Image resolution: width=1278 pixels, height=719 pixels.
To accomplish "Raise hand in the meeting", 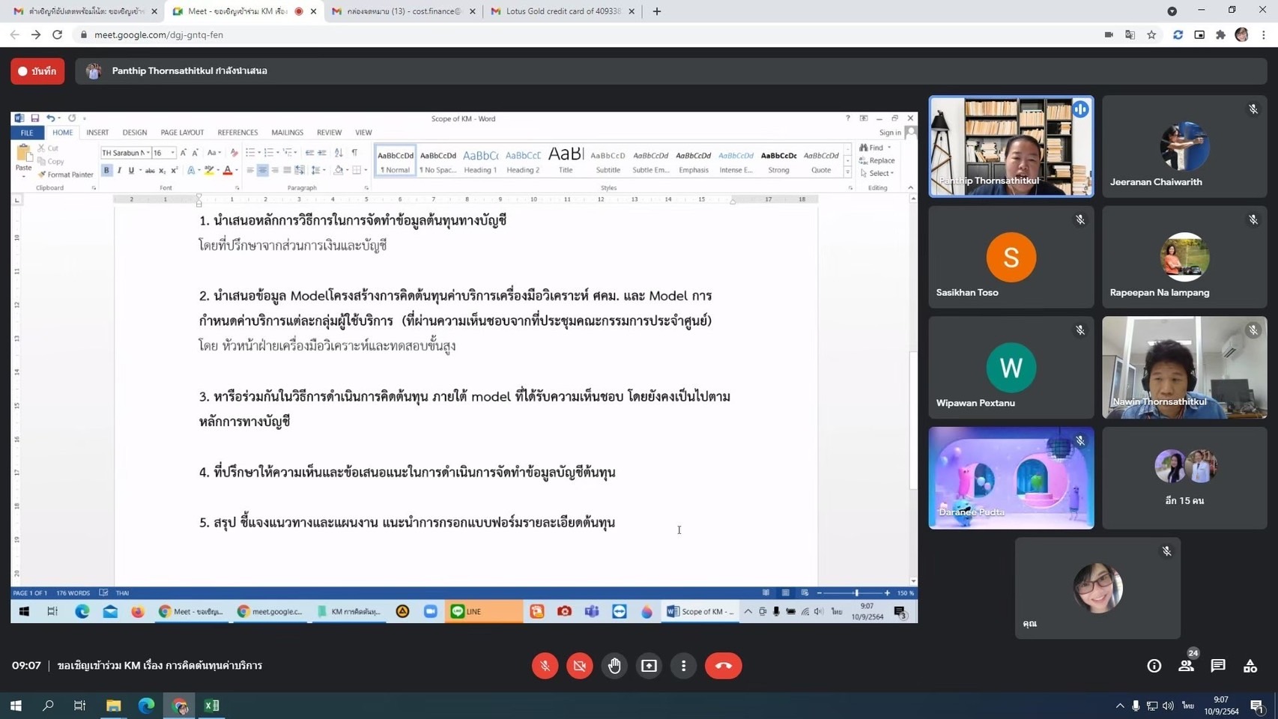I will [614, 665].
